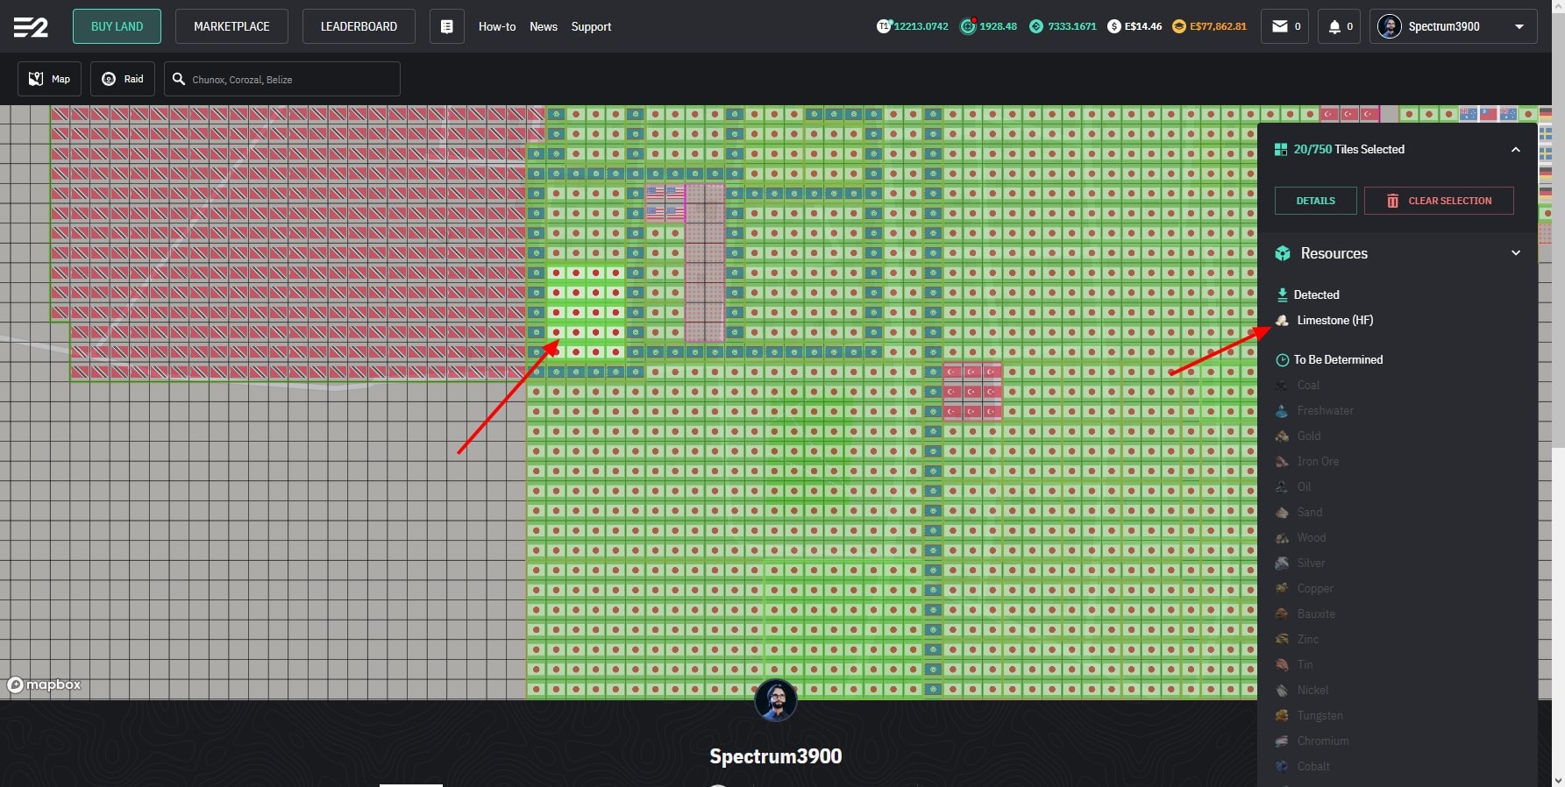Viewport: 1565px width, 787px height.
Task: Clear the current tile selection
Action: [x=1438, y=201]
